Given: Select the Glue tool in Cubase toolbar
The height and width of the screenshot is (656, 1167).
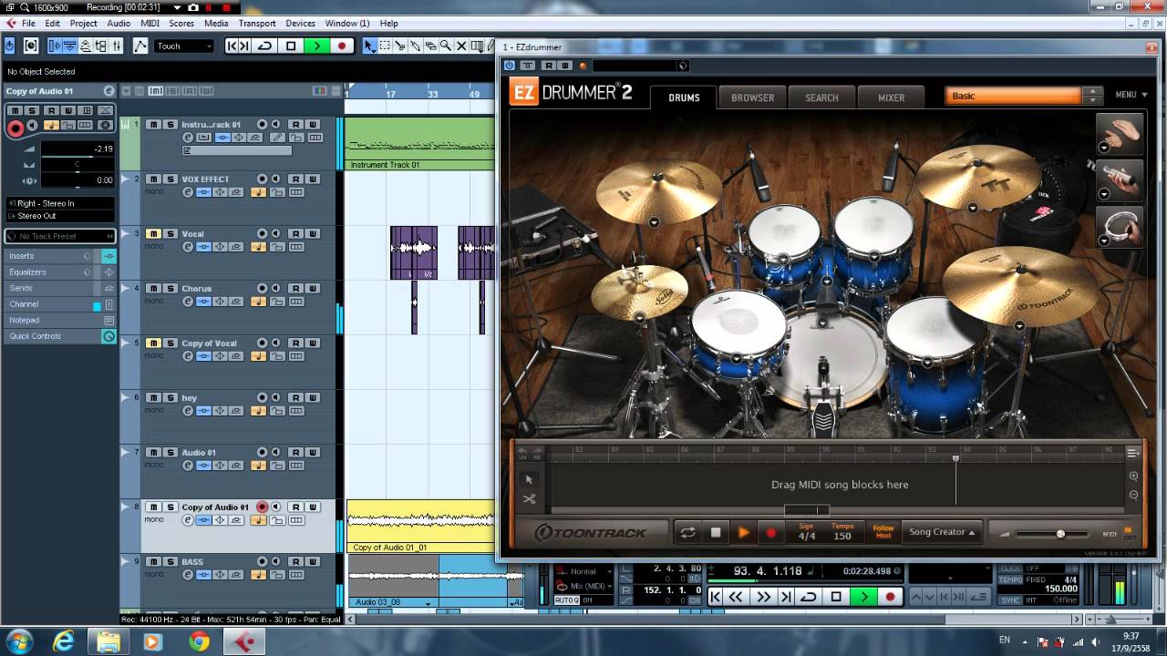Looking at the screenshot, I should (x=415, y=46).
